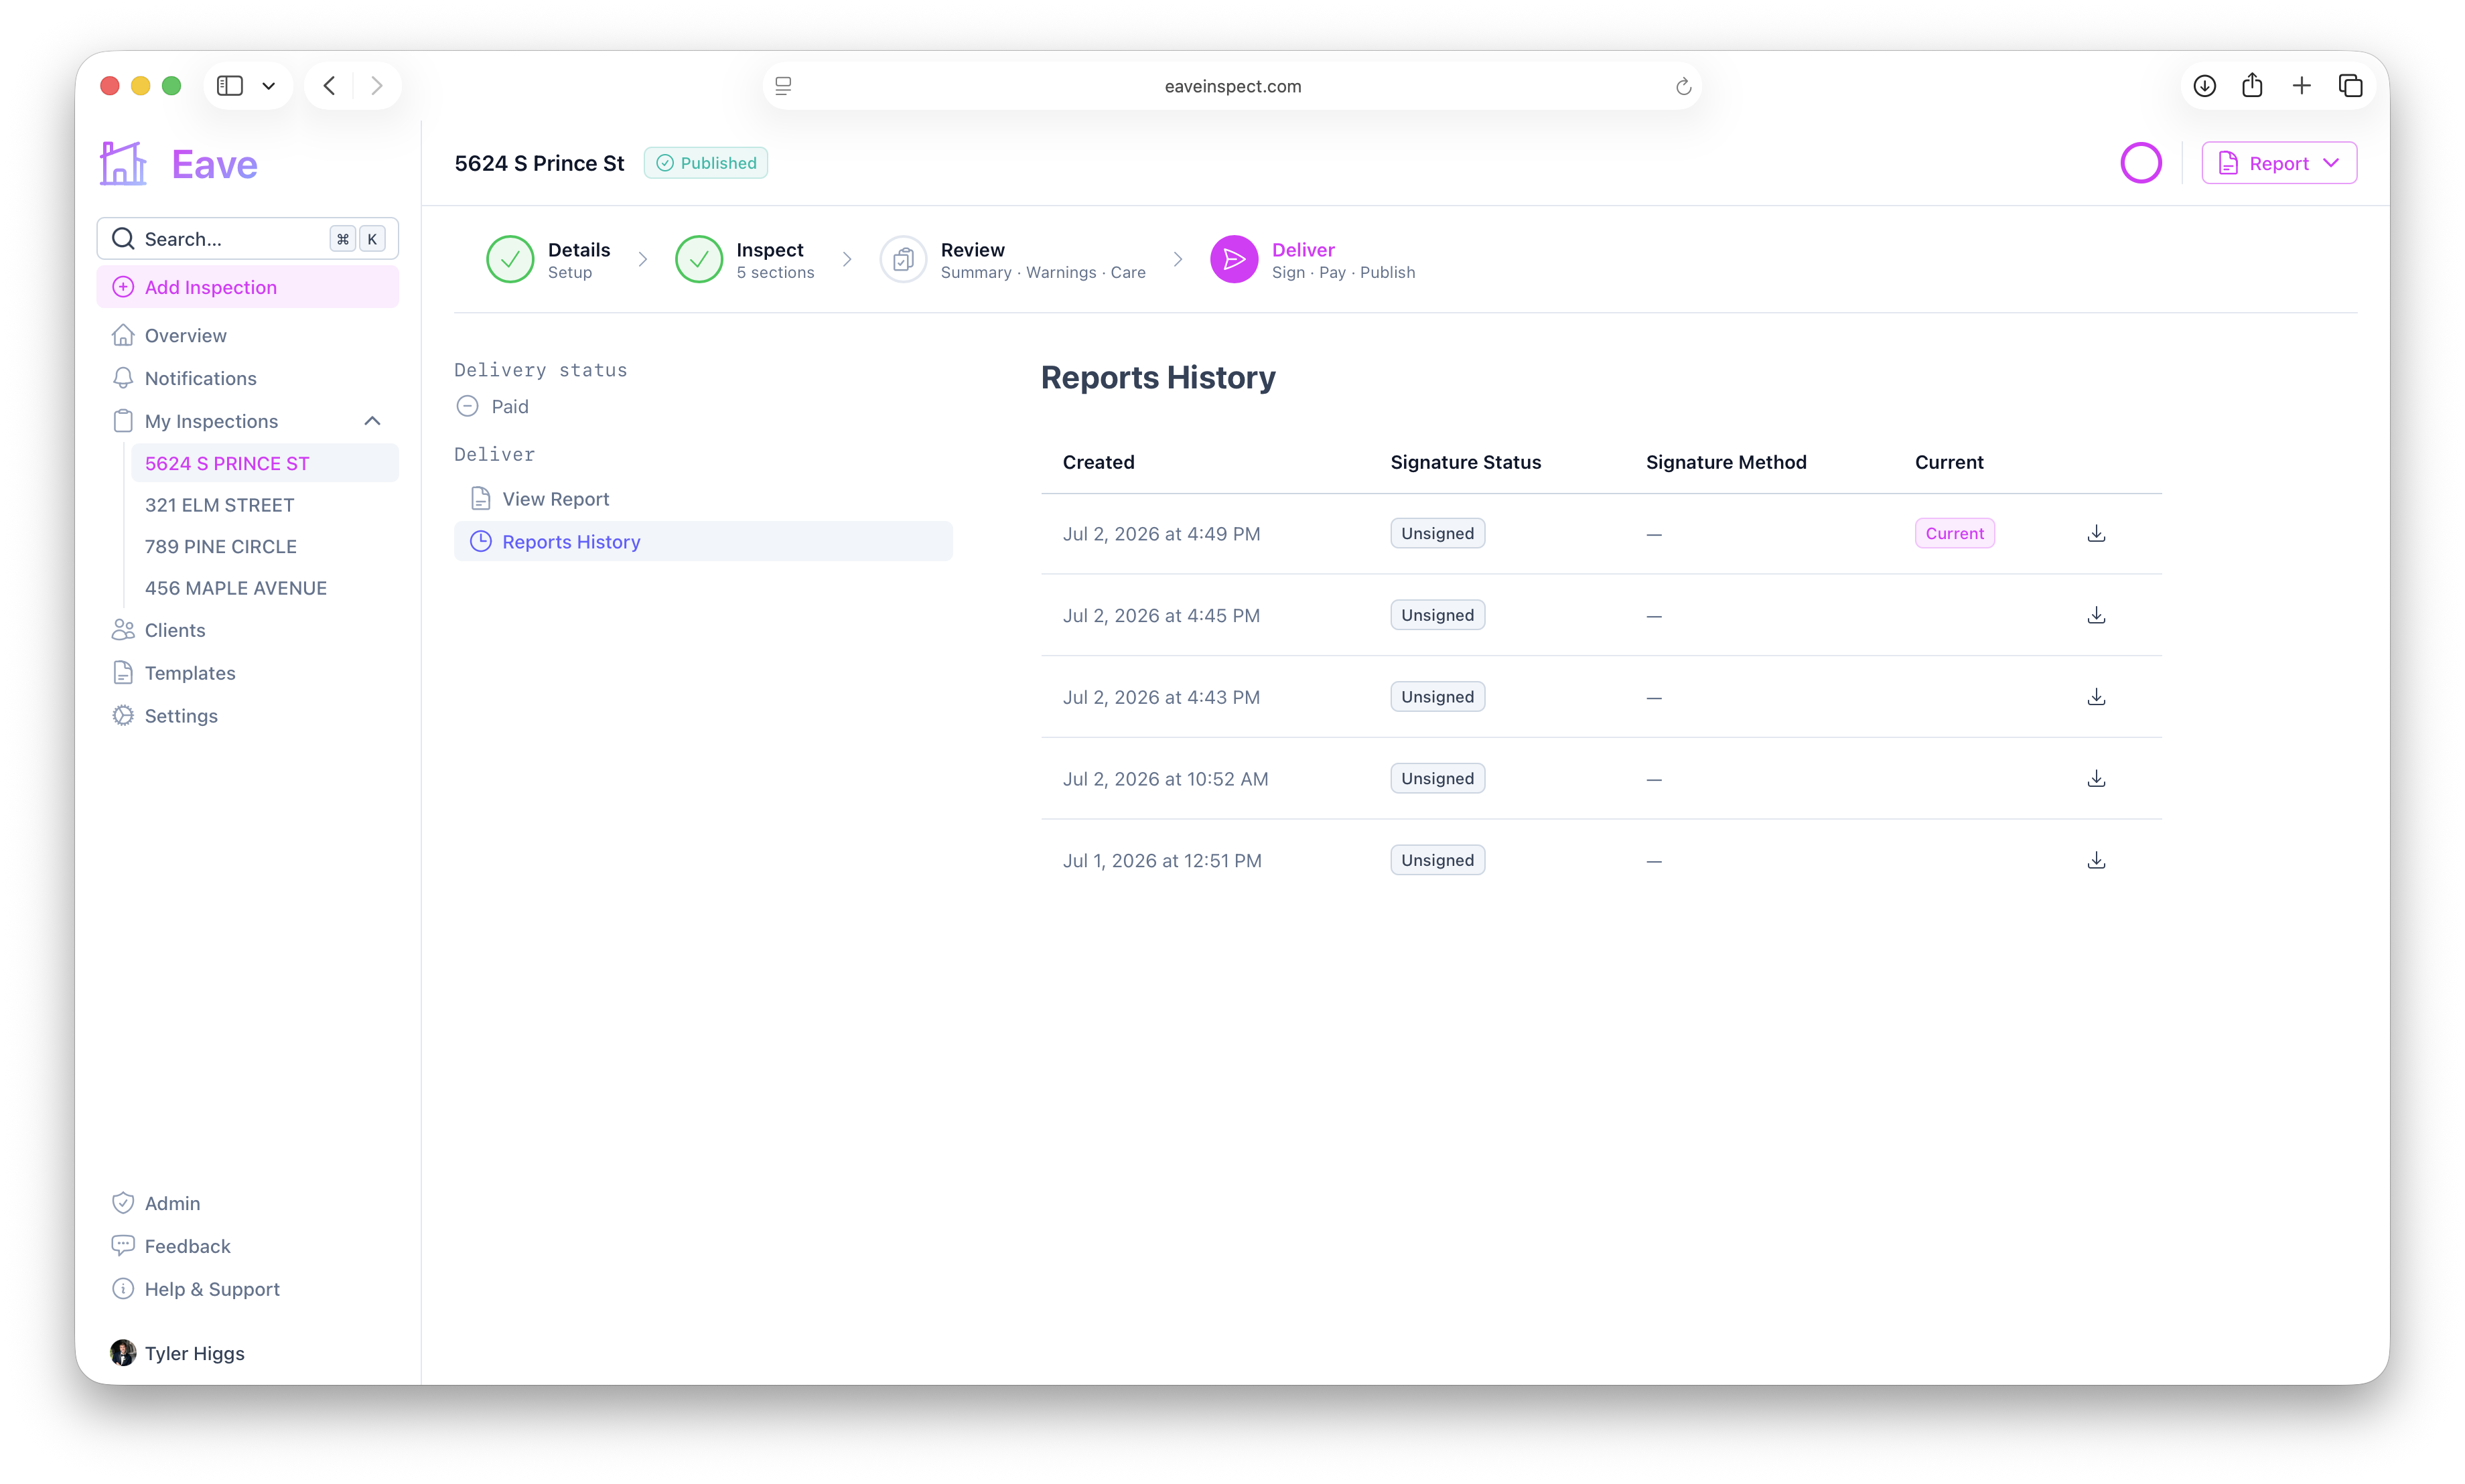2465x1484 pixels.
Task: Open Safari downloads icon
Action: pyautogui.click(x=2204, y=86)
